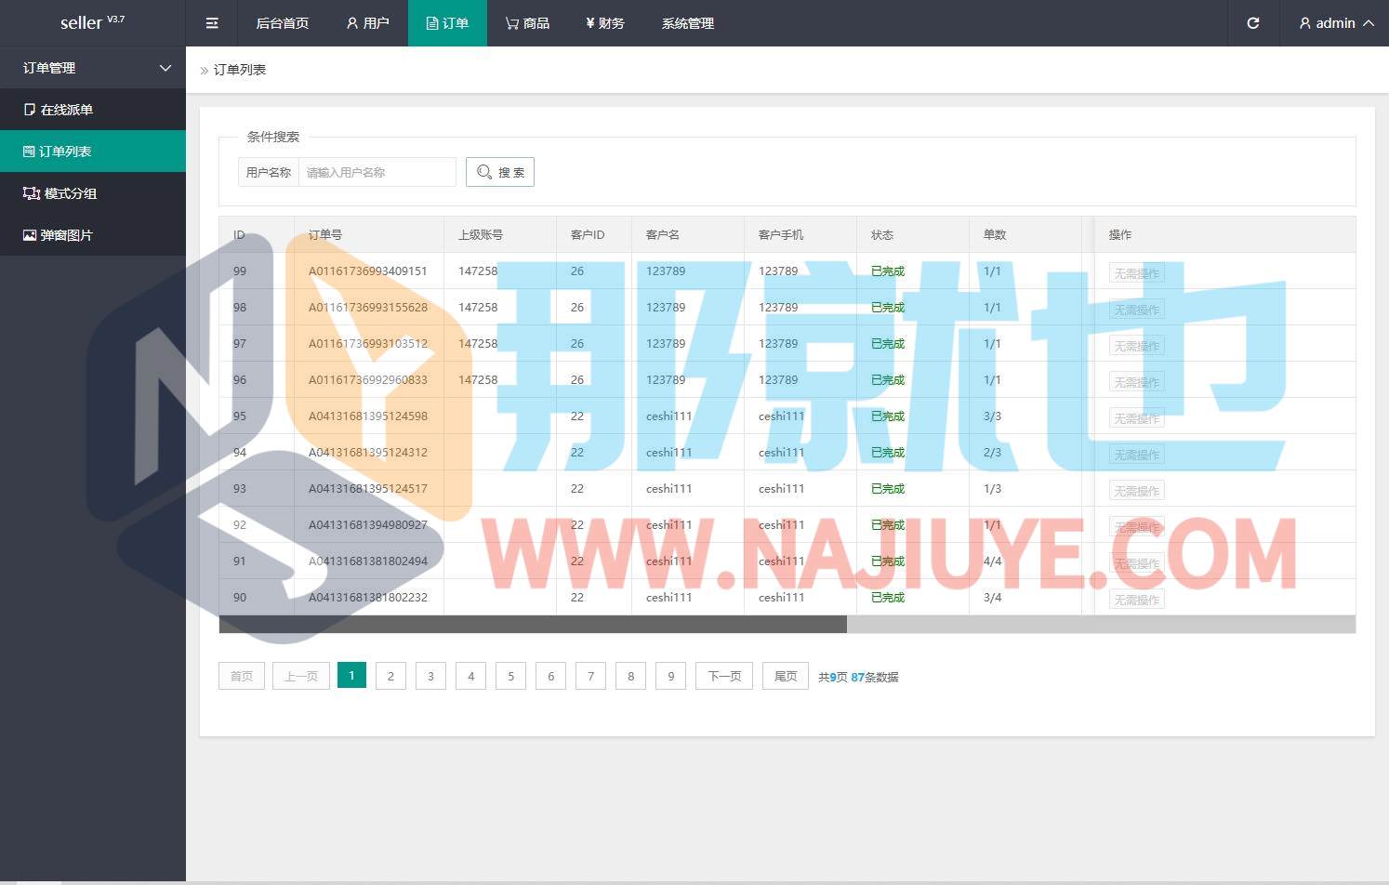This screenshot has width=1389, height=885.
Task: Click the refresh icon in top bar
Action: 1252,23
